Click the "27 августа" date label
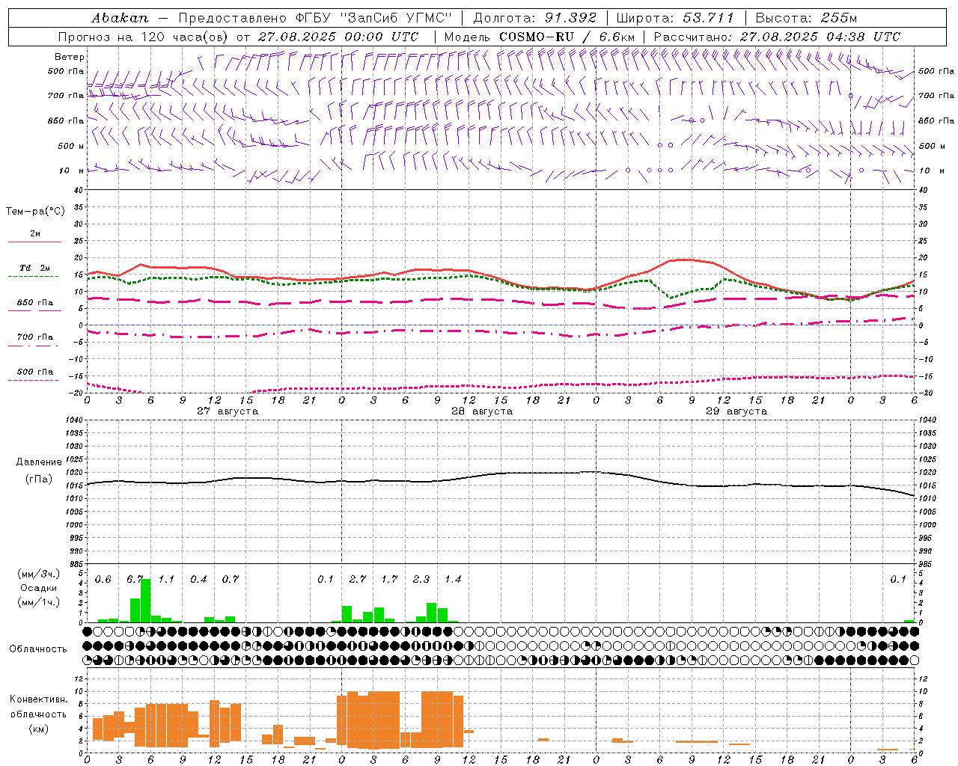This screenshot has height=766, width=958. coord(228,411)
